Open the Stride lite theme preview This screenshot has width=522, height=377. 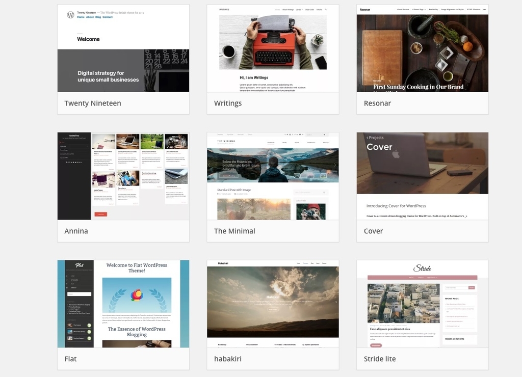[x=423, y=304]
